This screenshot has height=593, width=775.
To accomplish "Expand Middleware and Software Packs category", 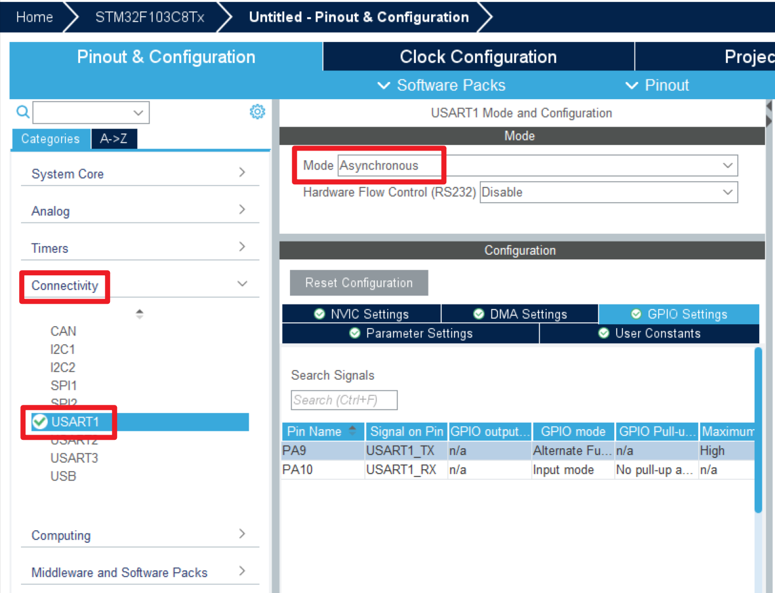I will [x=139, y=572].
